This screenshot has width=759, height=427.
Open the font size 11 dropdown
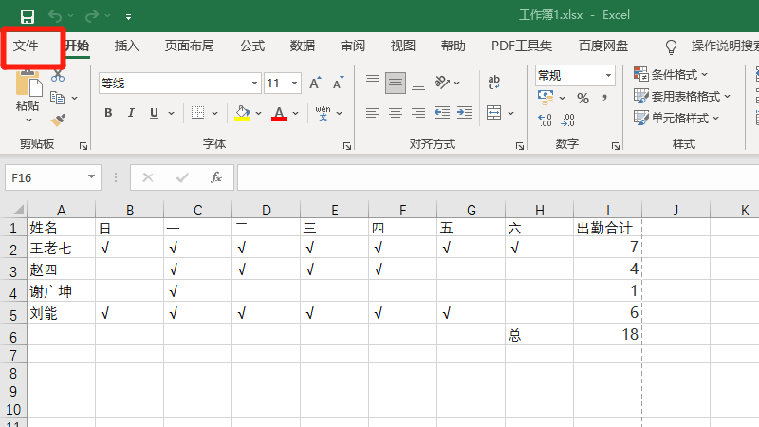coord(294,84)
